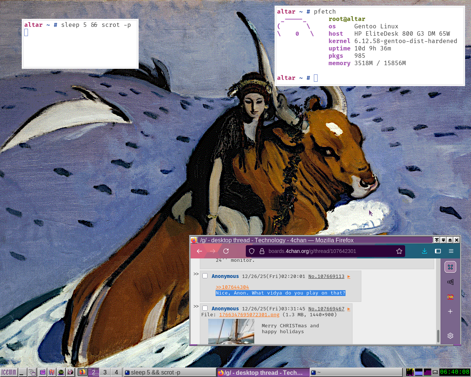Click the blue memory monitor tray graph

point(419,372)
